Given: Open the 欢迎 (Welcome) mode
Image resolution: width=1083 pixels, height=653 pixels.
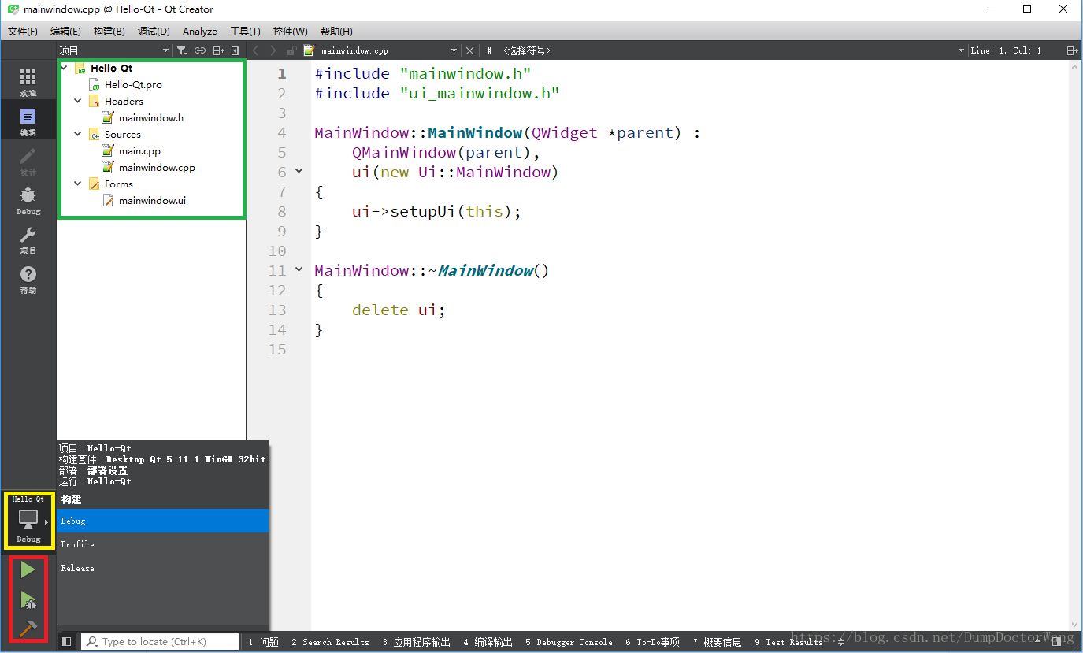Looking at the screenshot, I should pyautogui.click(x=28, y=82).
